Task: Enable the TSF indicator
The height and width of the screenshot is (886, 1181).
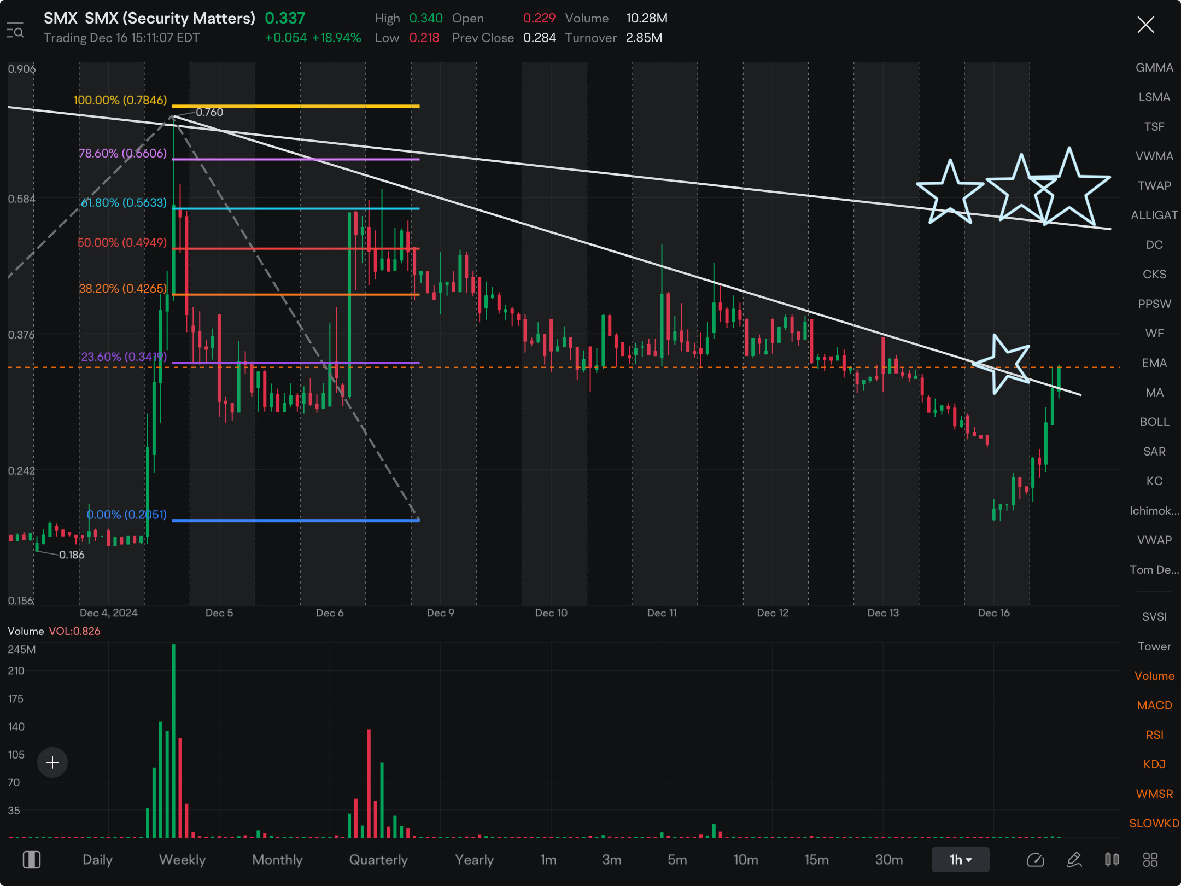Action: click(1154, 127)
